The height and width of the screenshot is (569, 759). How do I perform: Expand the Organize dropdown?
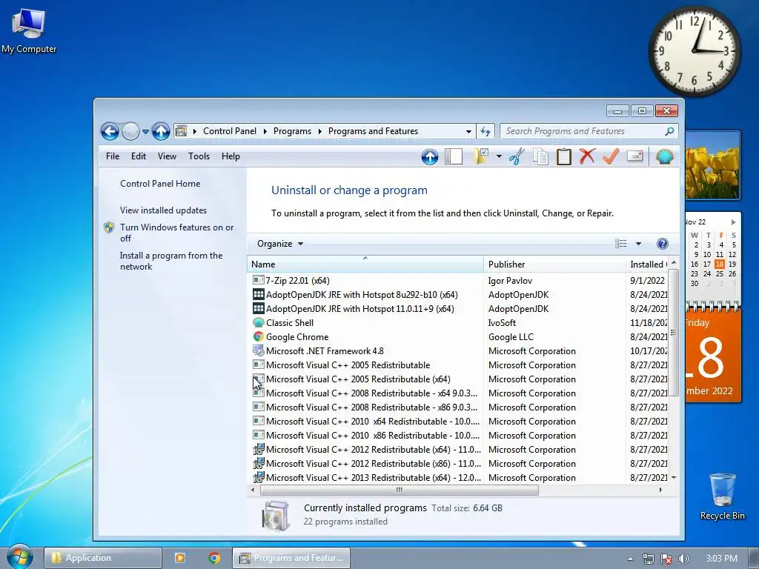280,244
